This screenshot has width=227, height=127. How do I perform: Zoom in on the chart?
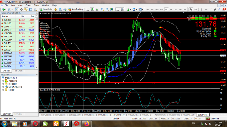tap(102, 9)
